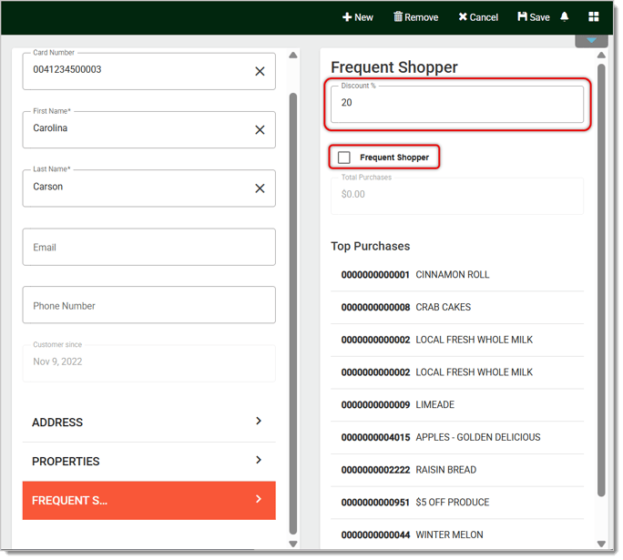
Task: Select CRAB CAKES purchase row
Action: point(457,307)
